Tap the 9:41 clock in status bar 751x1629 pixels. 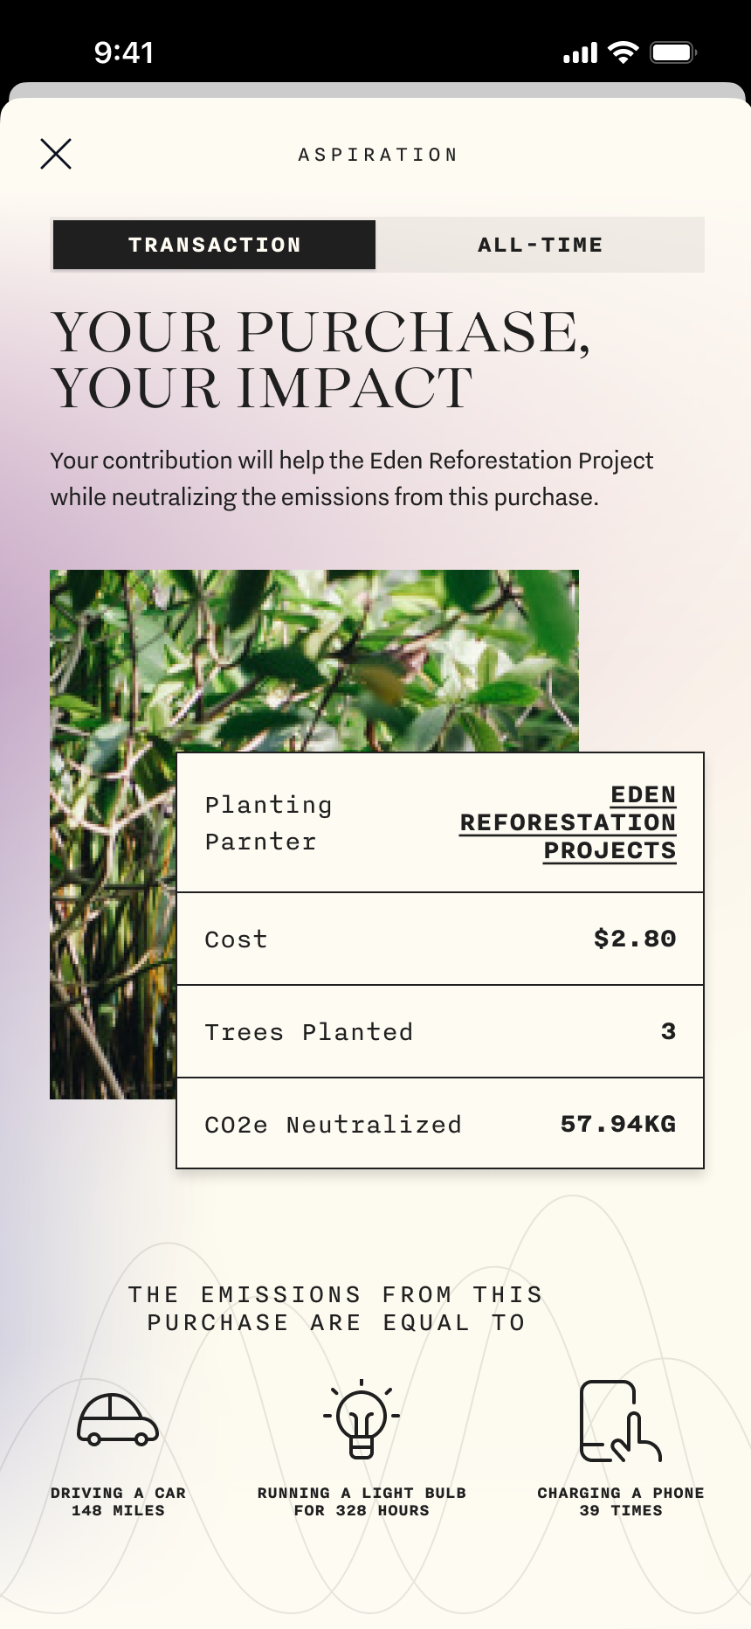pos(124,52)
